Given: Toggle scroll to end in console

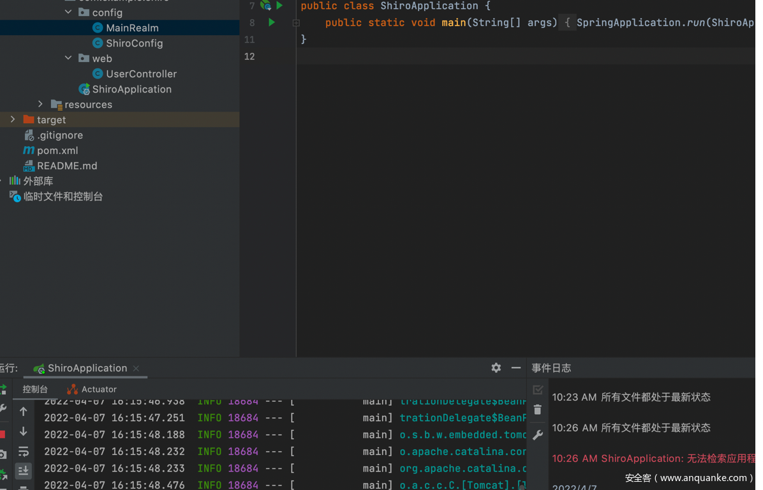Looking at the screenshot, I should tap(24, 471).
